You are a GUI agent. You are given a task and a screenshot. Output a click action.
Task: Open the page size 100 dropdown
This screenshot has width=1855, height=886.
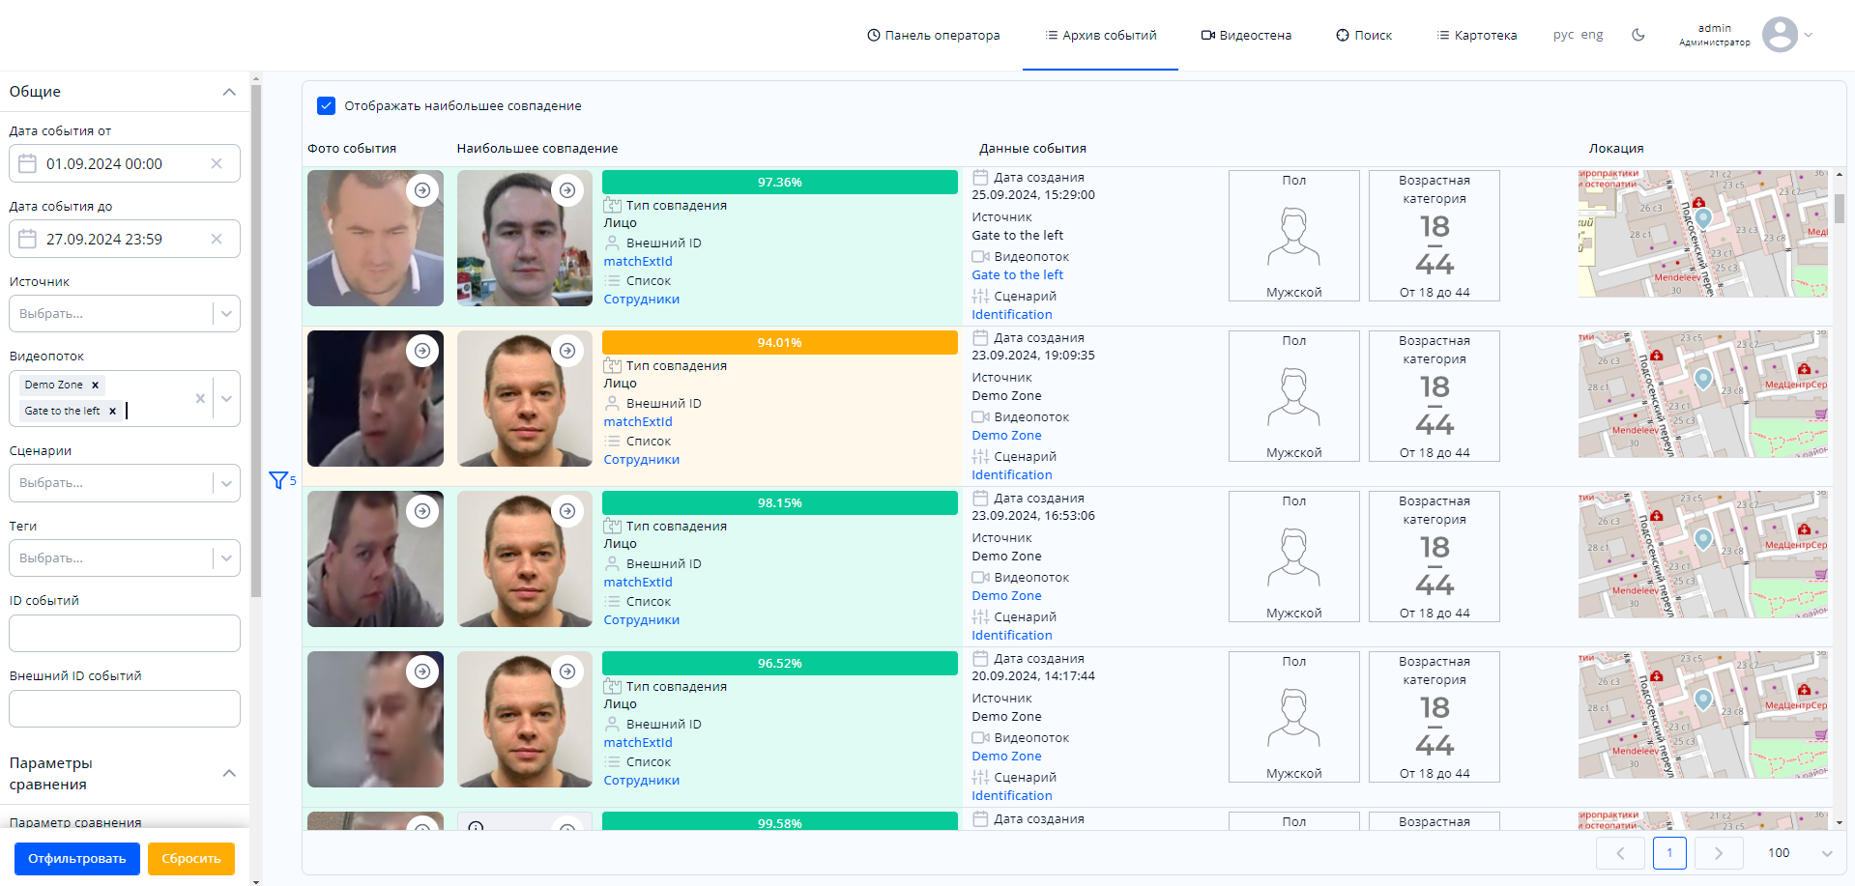click(x=1798, y=853)
